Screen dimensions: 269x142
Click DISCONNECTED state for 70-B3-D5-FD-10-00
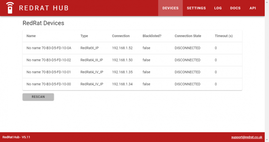click(187, 84)
